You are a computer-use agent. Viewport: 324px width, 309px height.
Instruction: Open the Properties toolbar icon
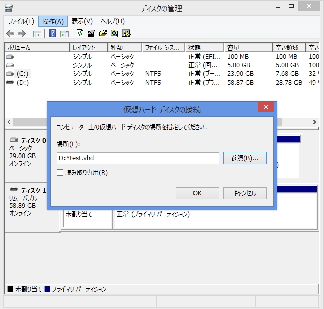click(x=91, y=34)
